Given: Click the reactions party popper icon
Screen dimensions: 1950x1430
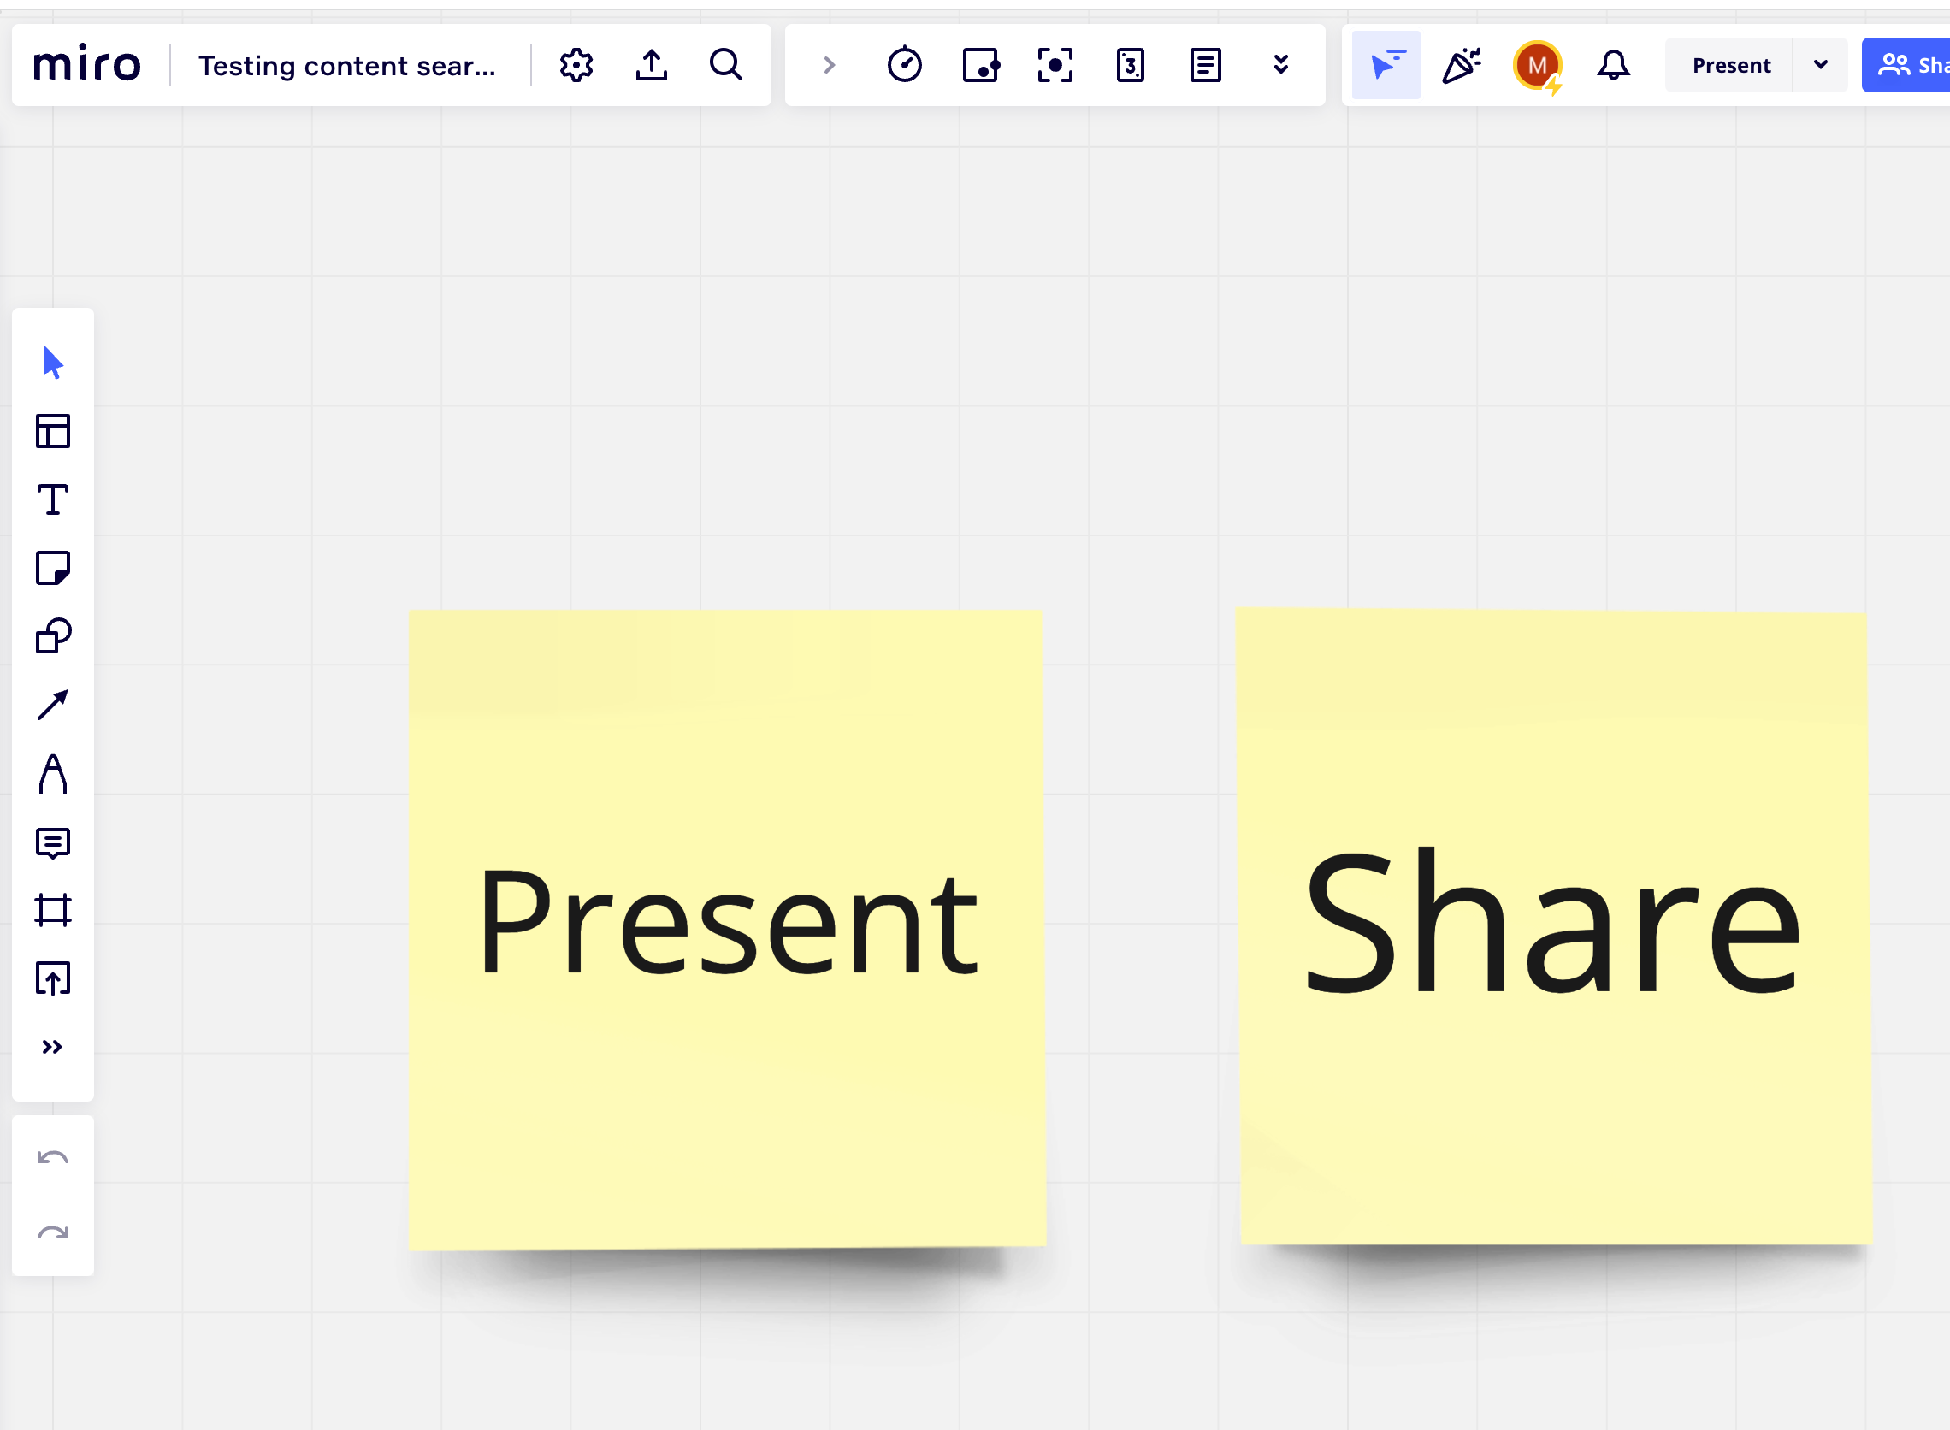Looking at the screenshot, I should point(1462,65).
